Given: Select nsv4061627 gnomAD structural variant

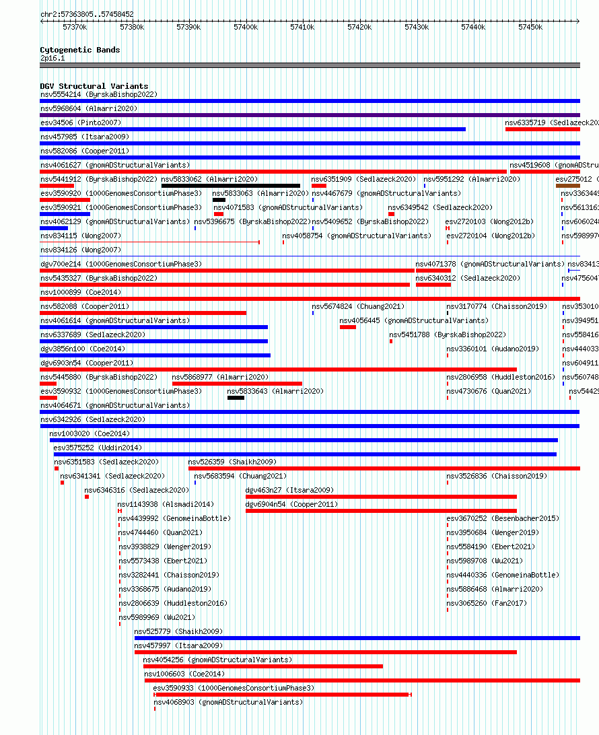Looking at the screenshot, I should 115,165.
